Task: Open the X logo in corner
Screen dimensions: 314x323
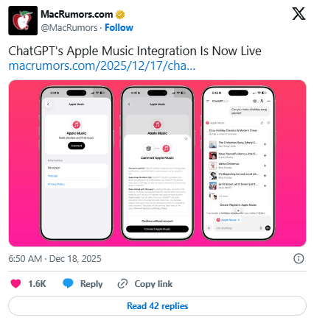Action: 299,14
